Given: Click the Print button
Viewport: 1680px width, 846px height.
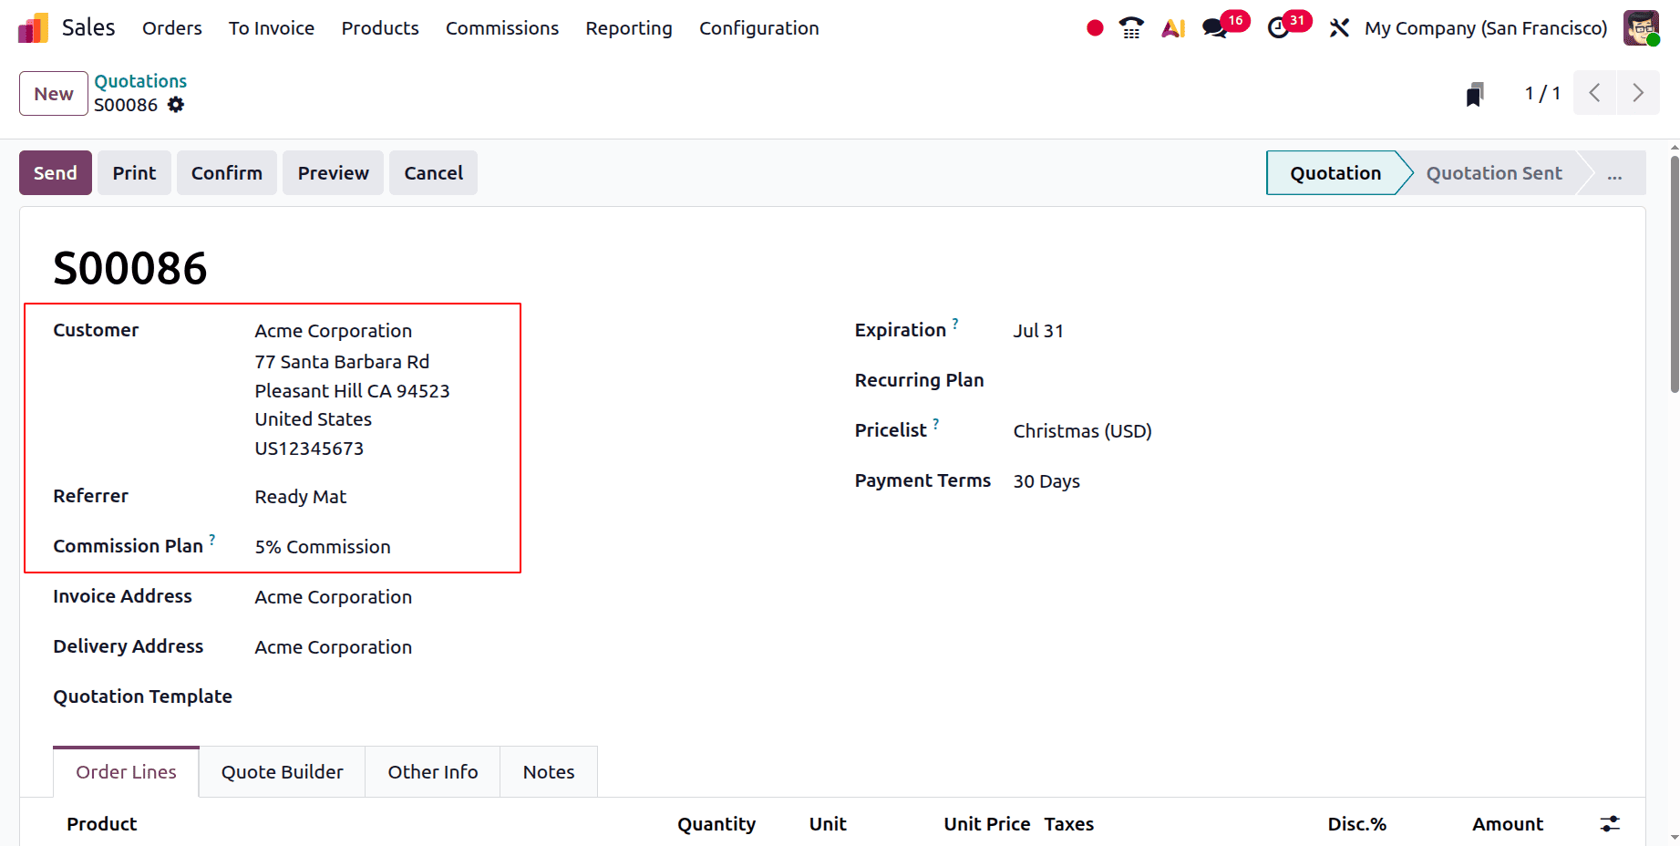Looking at the screenshot, I should coord(135,173).
